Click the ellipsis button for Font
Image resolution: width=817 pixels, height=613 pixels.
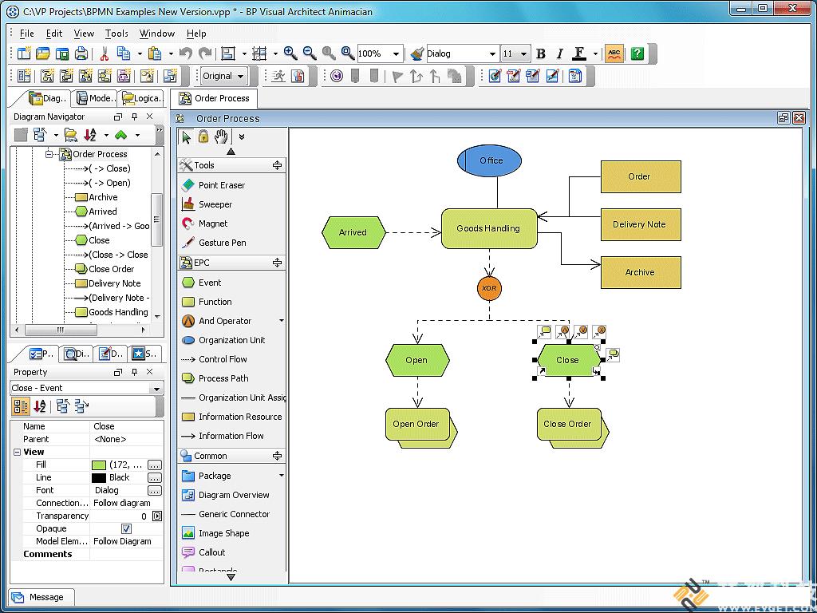[x=154, y=491]
